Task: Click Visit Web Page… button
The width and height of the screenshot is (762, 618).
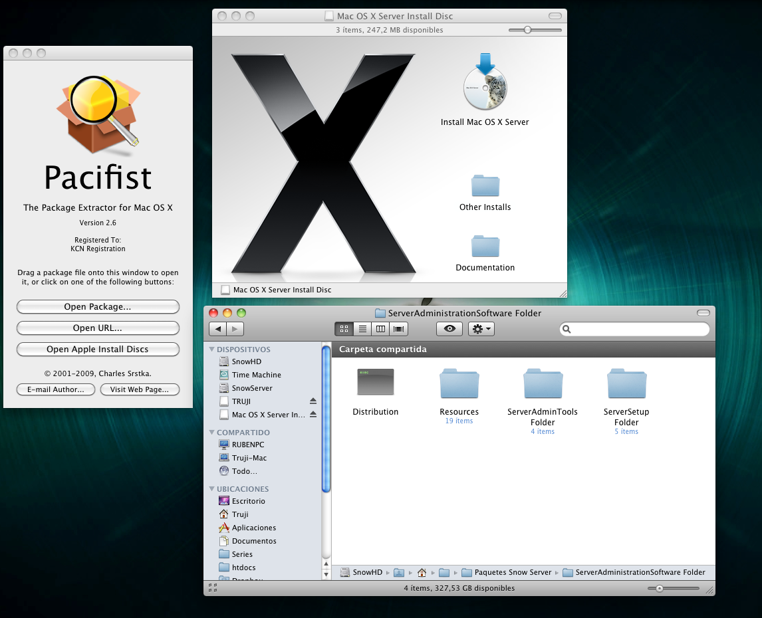Action: [x=140, y=389]
